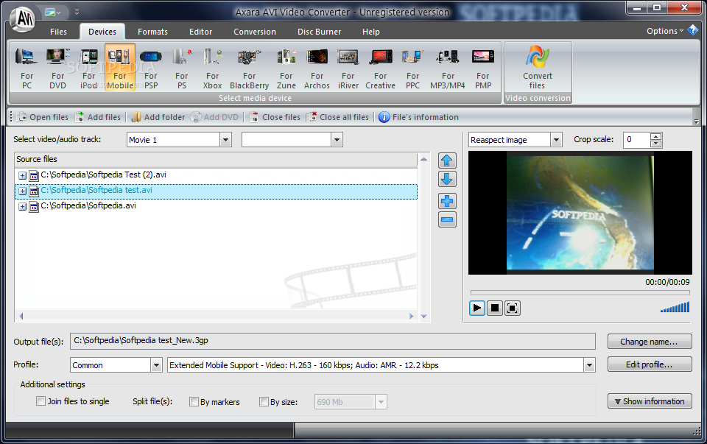
Task: Open Extended Mobile Support profile dropdown
Action: pos(589,364)
